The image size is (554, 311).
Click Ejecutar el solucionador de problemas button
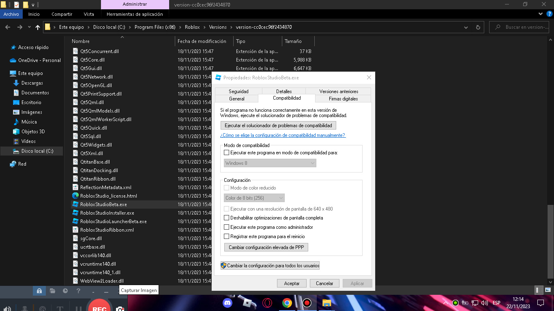pos(278,126)
